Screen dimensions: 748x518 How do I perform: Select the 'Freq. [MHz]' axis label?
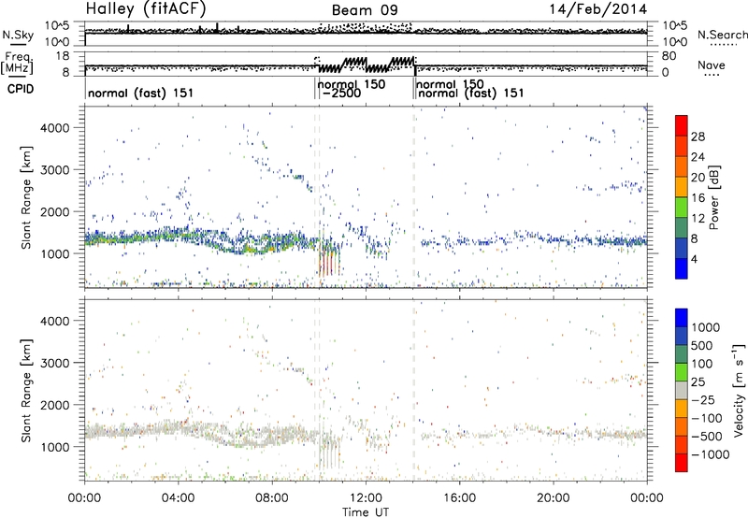18,64
